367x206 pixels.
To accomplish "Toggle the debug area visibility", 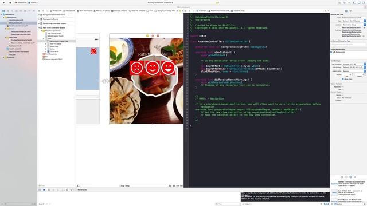I will 359,3.
